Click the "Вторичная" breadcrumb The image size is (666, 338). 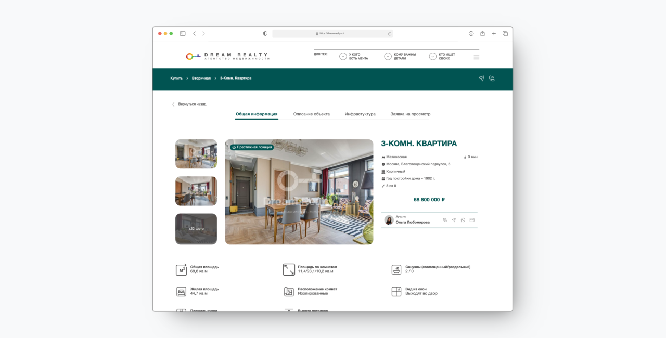[x=201, y=78]
